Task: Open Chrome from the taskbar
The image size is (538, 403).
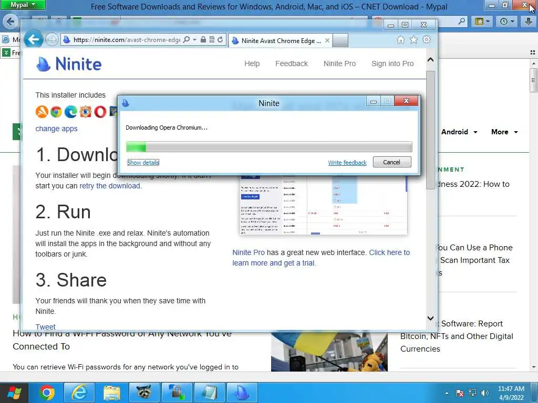Action: (47, 393)
